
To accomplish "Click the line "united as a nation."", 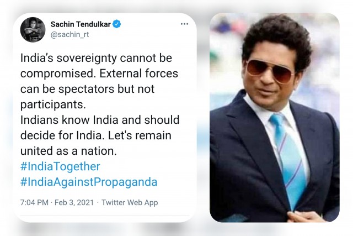I will coord(68,151).
